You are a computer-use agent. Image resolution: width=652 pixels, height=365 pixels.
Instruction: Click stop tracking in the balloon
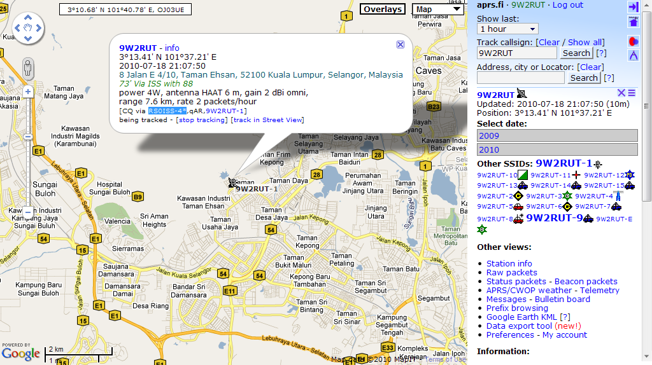pyautogui.click(x=202, y=120)
